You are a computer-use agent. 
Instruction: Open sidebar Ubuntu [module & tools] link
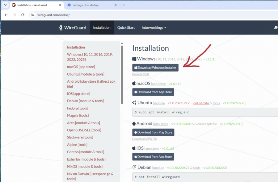pos(86,74)
